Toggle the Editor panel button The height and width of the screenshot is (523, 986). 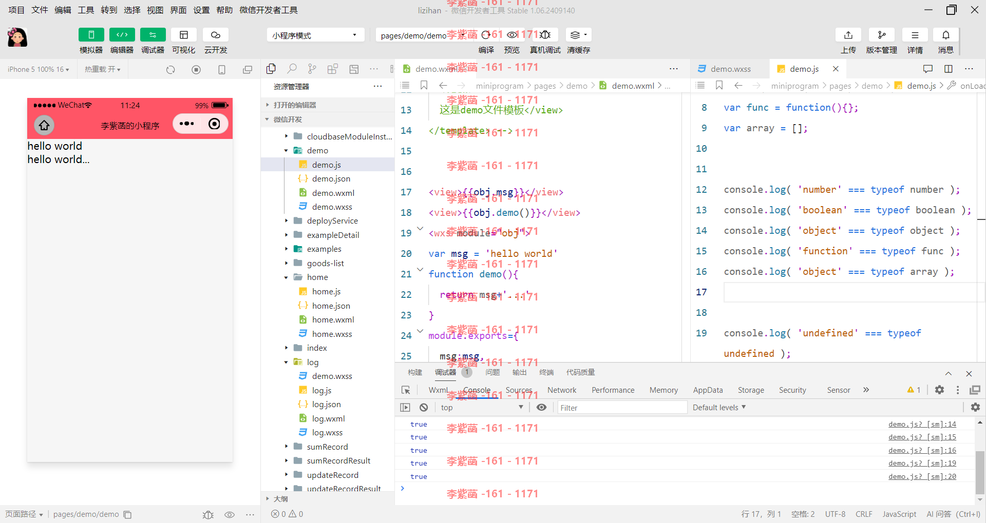pos(122,35)
